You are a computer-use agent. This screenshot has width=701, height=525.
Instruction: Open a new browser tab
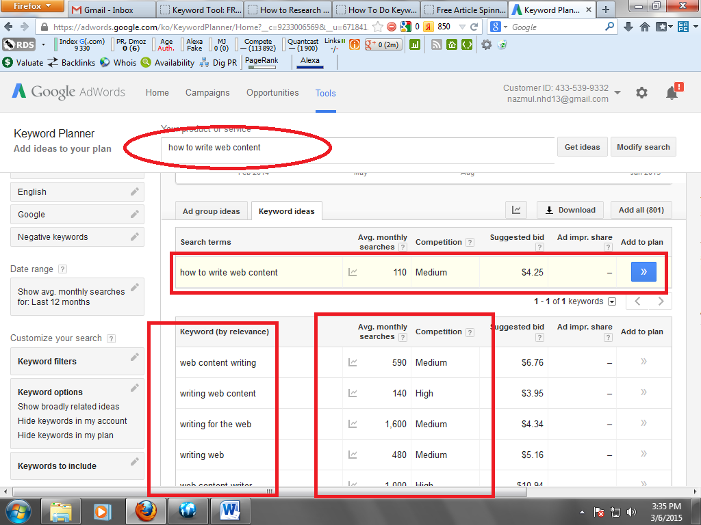(605, 10)
